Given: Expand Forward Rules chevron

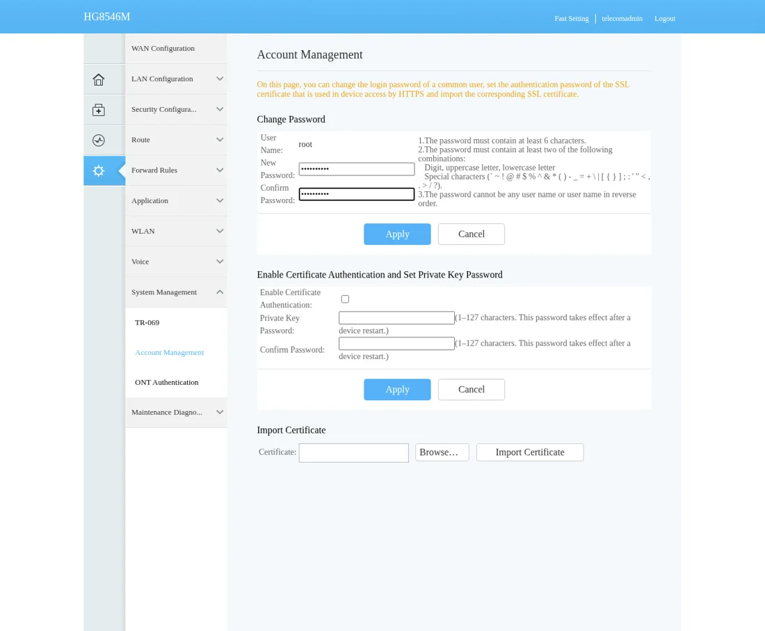Looking at the screenshot, I should tap(220, 170).
